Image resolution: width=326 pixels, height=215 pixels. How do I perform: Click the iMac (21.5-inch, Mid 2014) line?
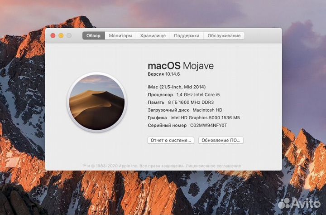pyautogui.click(x=177, y=87)
